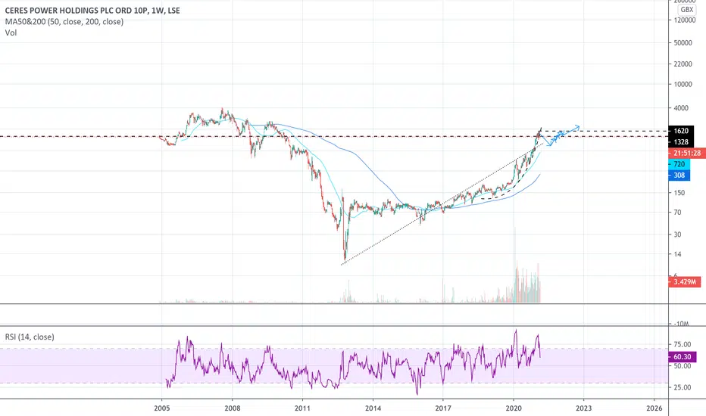Click the 2020 time axis label
The height and width of the screenshot is (416, 706).
coord(514,408)
